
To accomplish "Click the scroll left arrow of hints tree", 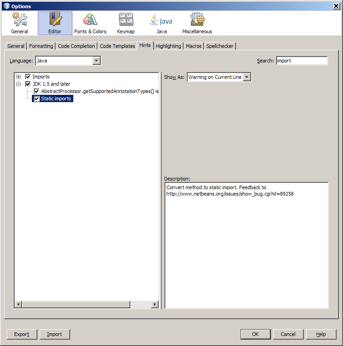I will tap(18, 305).
